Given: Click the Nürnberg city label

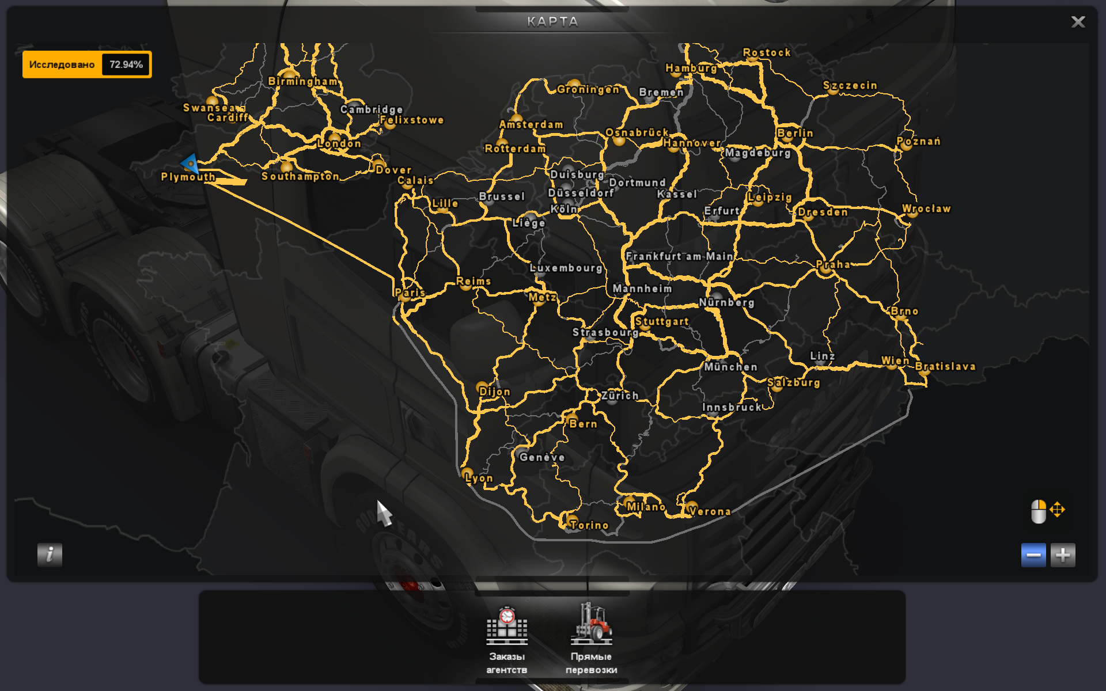Looking at the screenshot, I should [726, 302].
